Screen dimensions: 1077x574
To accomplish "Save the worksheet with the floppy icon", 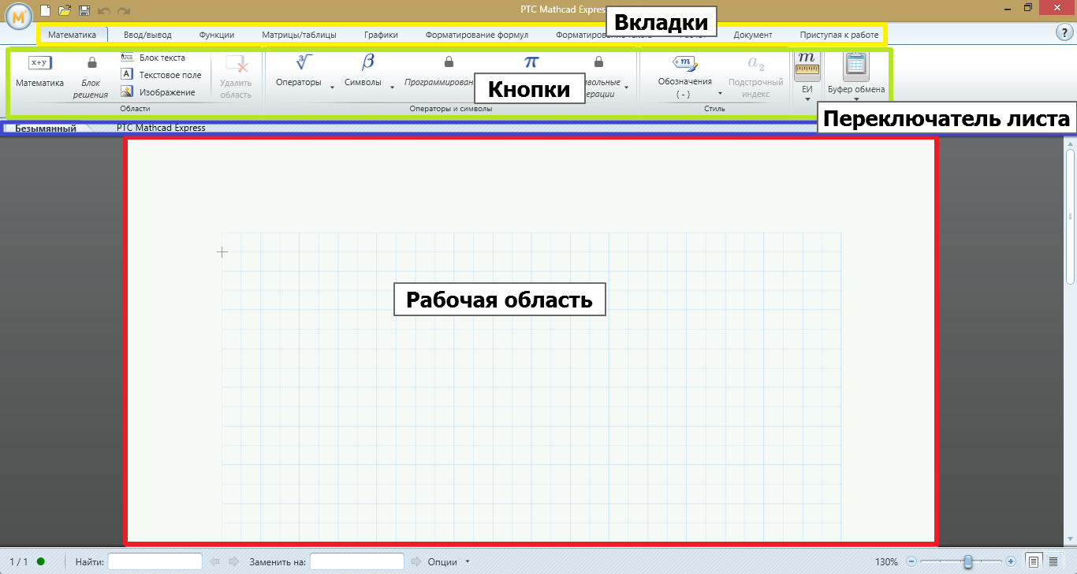I will click(84, 10).
